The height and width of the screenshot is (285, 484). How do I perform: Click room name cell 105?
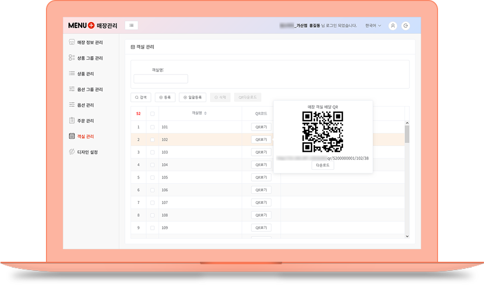coord(200,178)
